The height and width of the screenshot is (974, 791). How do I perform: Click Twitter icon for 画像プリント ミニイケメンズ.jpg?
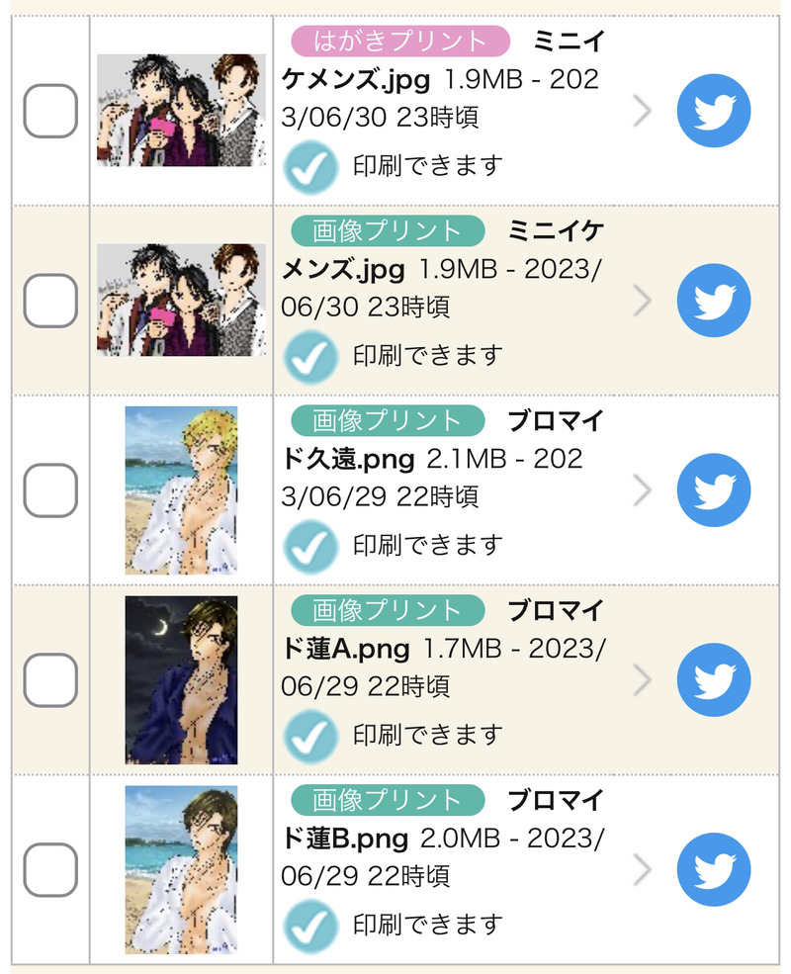point(714,301)
